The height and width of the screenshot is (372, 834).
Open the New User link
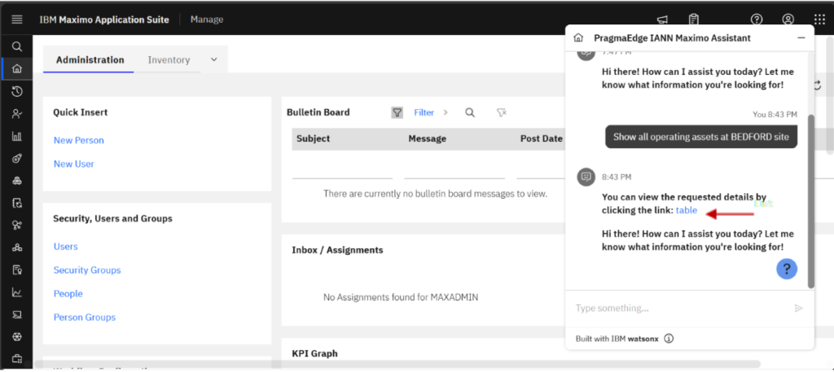click(74, 164)
